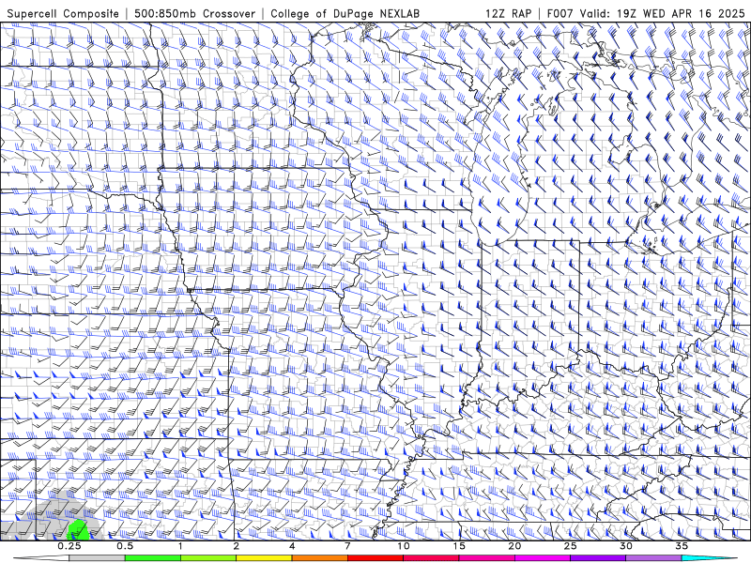Select the orange 4–7 colorbar segment
751x563 pixels.
[x=319, y=558]
